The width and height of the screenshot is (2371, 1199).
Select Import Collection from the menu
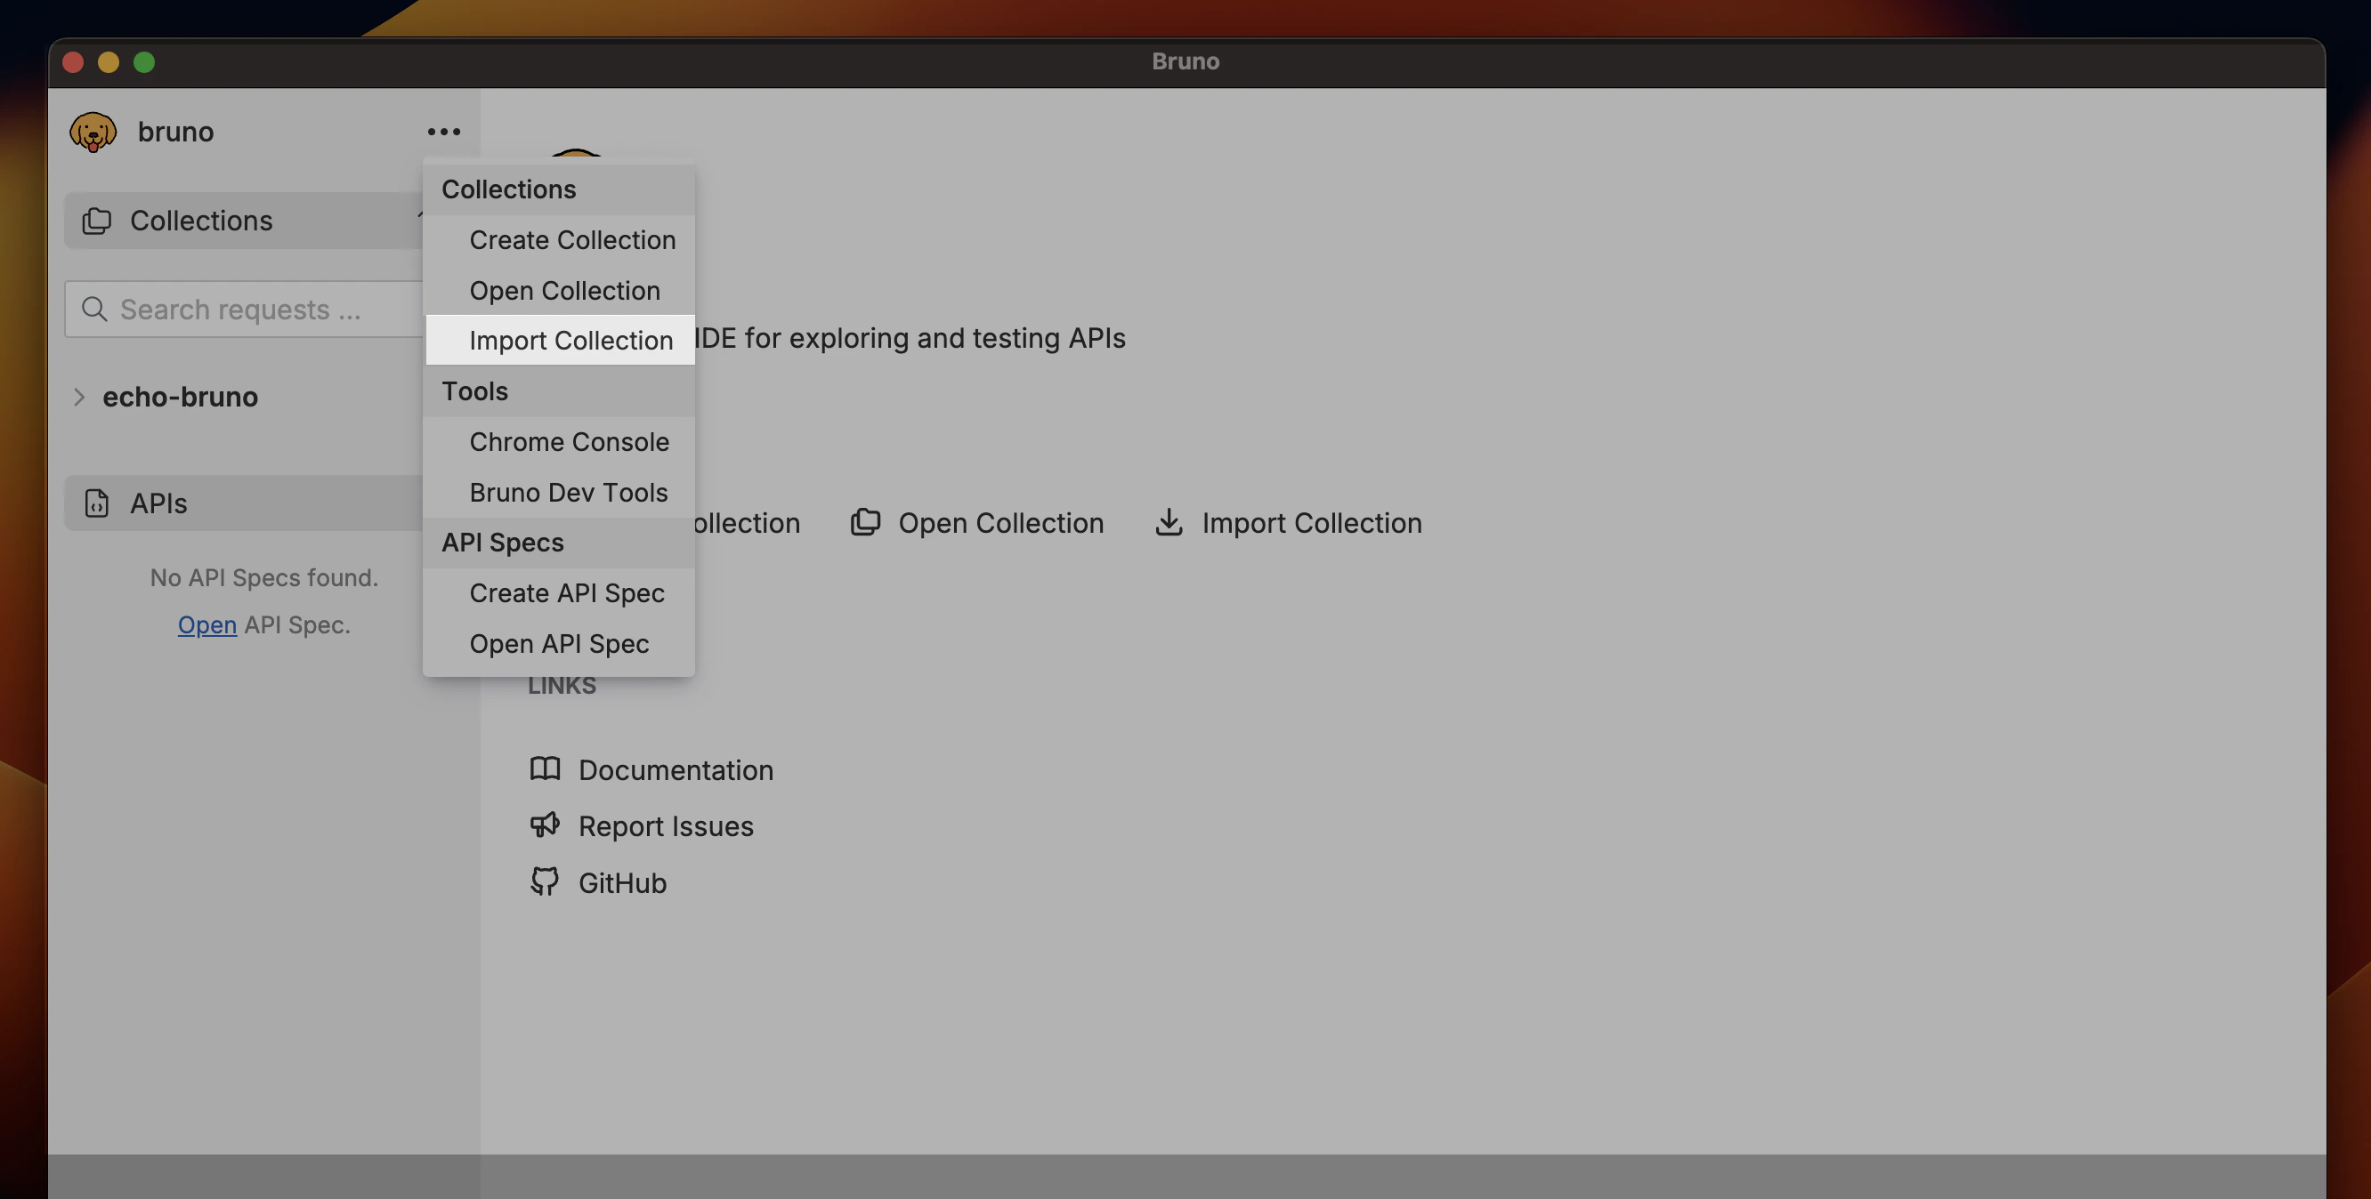pos(570,340)
